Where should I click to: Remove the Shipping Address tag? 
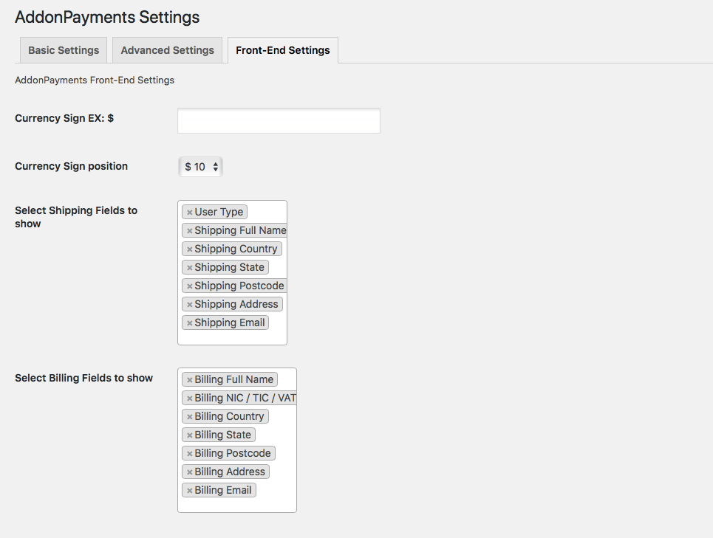[190, 305]
